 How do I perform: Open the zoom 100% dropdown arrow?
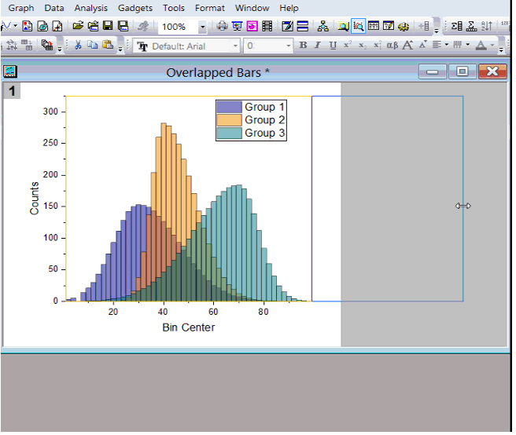pyautogui.click(x=202, y=27)
